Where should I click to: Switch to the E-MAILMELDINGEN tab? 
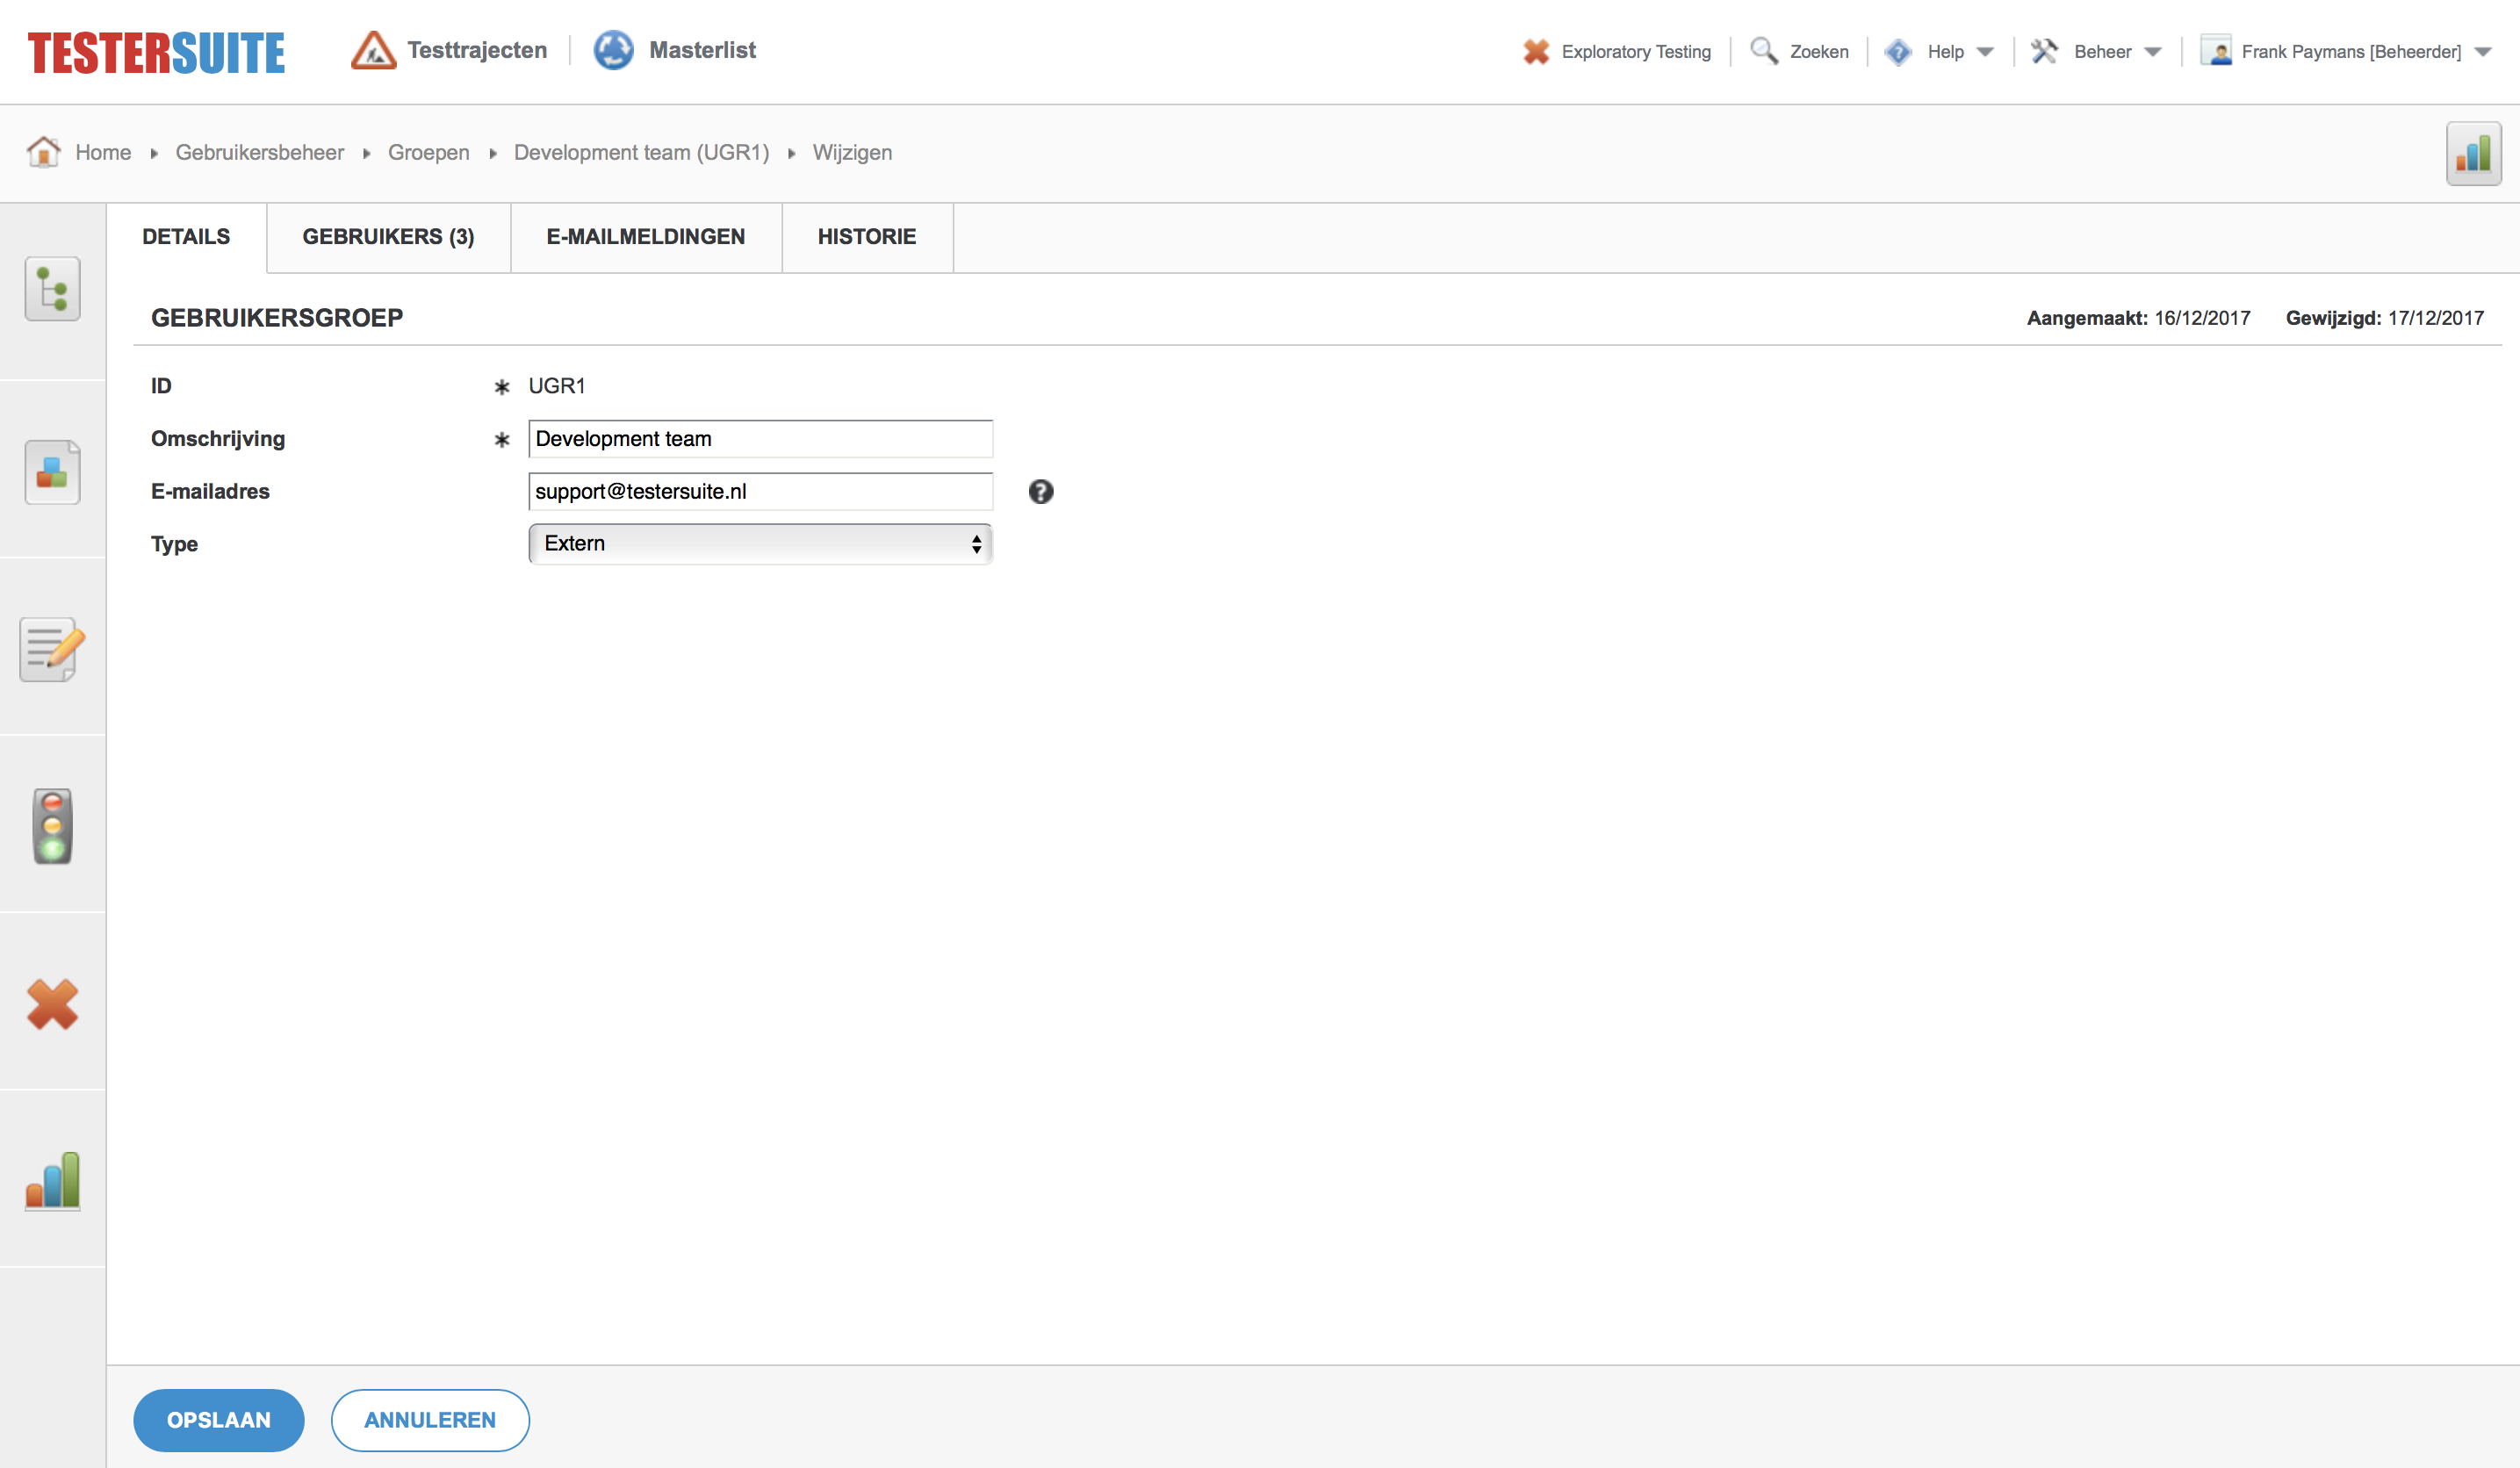(644, 236)
